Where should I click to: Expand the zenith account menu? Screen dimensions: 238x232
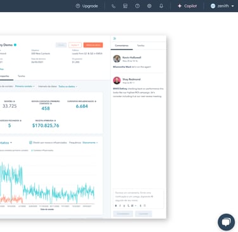222,6
